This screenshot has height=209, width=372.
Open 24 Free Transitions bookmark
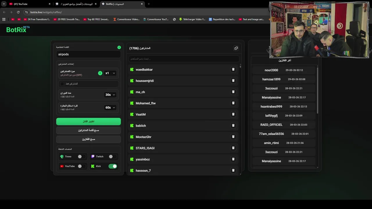coord(37,19)
